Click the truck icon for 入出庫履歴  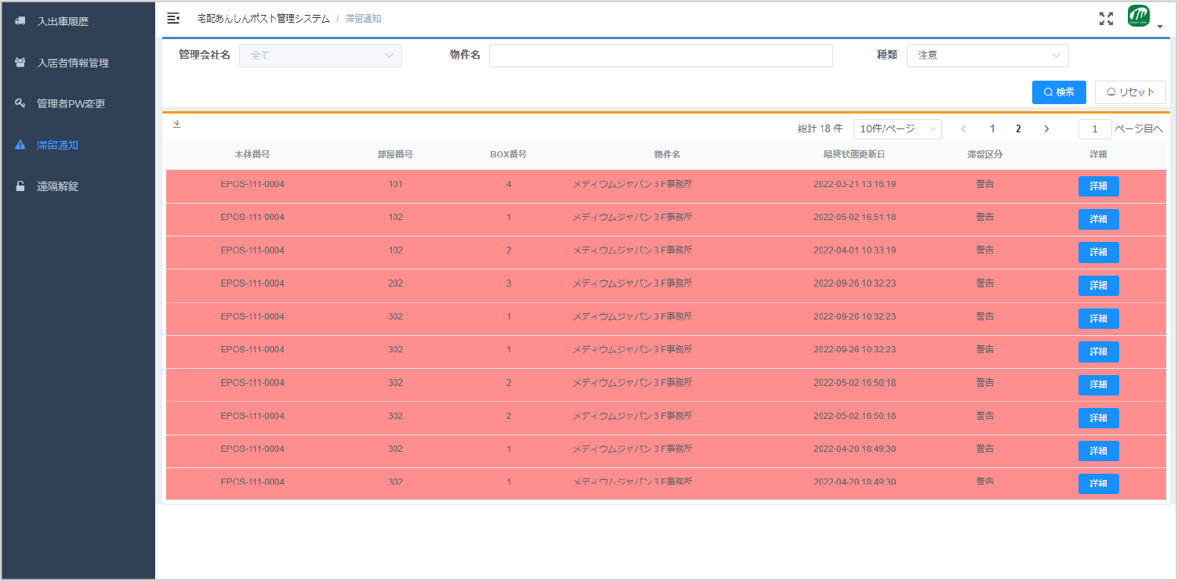[20, 21]
